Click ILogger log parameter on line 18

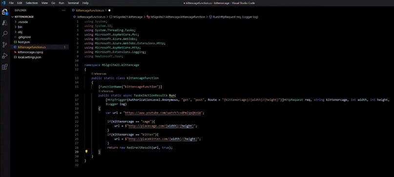[116, 104]
